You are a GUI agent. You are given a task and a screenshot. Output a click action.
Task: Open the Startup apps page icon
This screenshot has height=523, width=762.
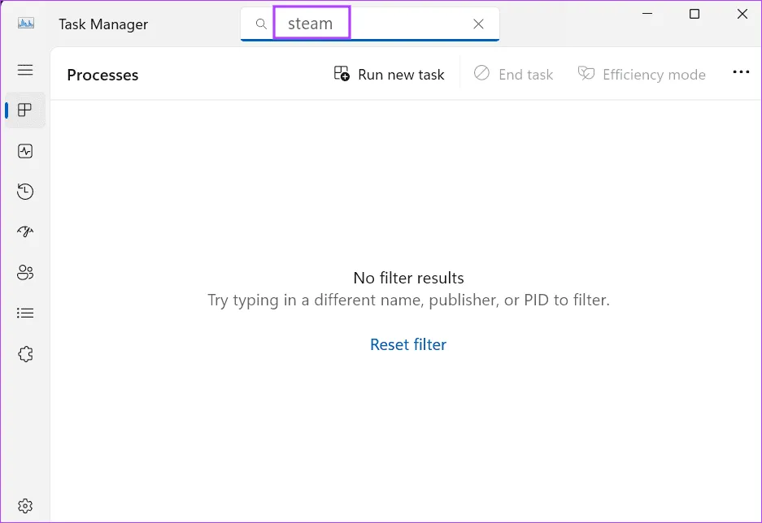pyautogui.click(x=25, y=232)
